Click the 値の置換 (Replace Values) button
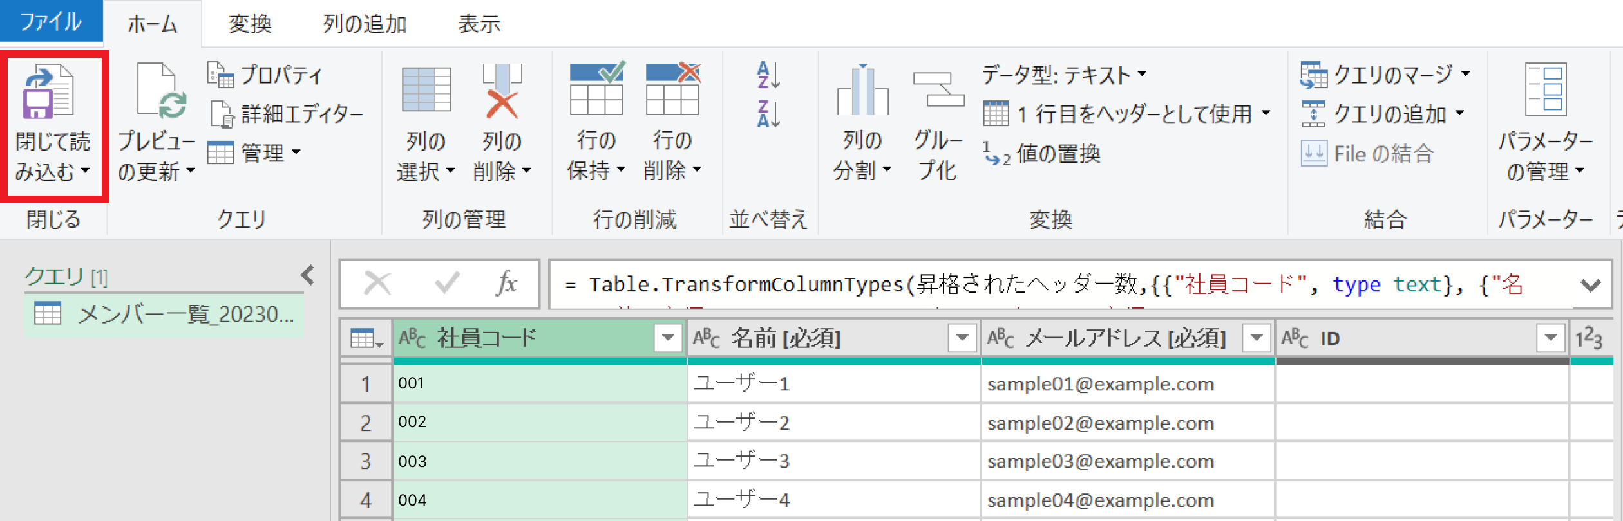This screenshot has height=521, width=1623. point(1042,154)
